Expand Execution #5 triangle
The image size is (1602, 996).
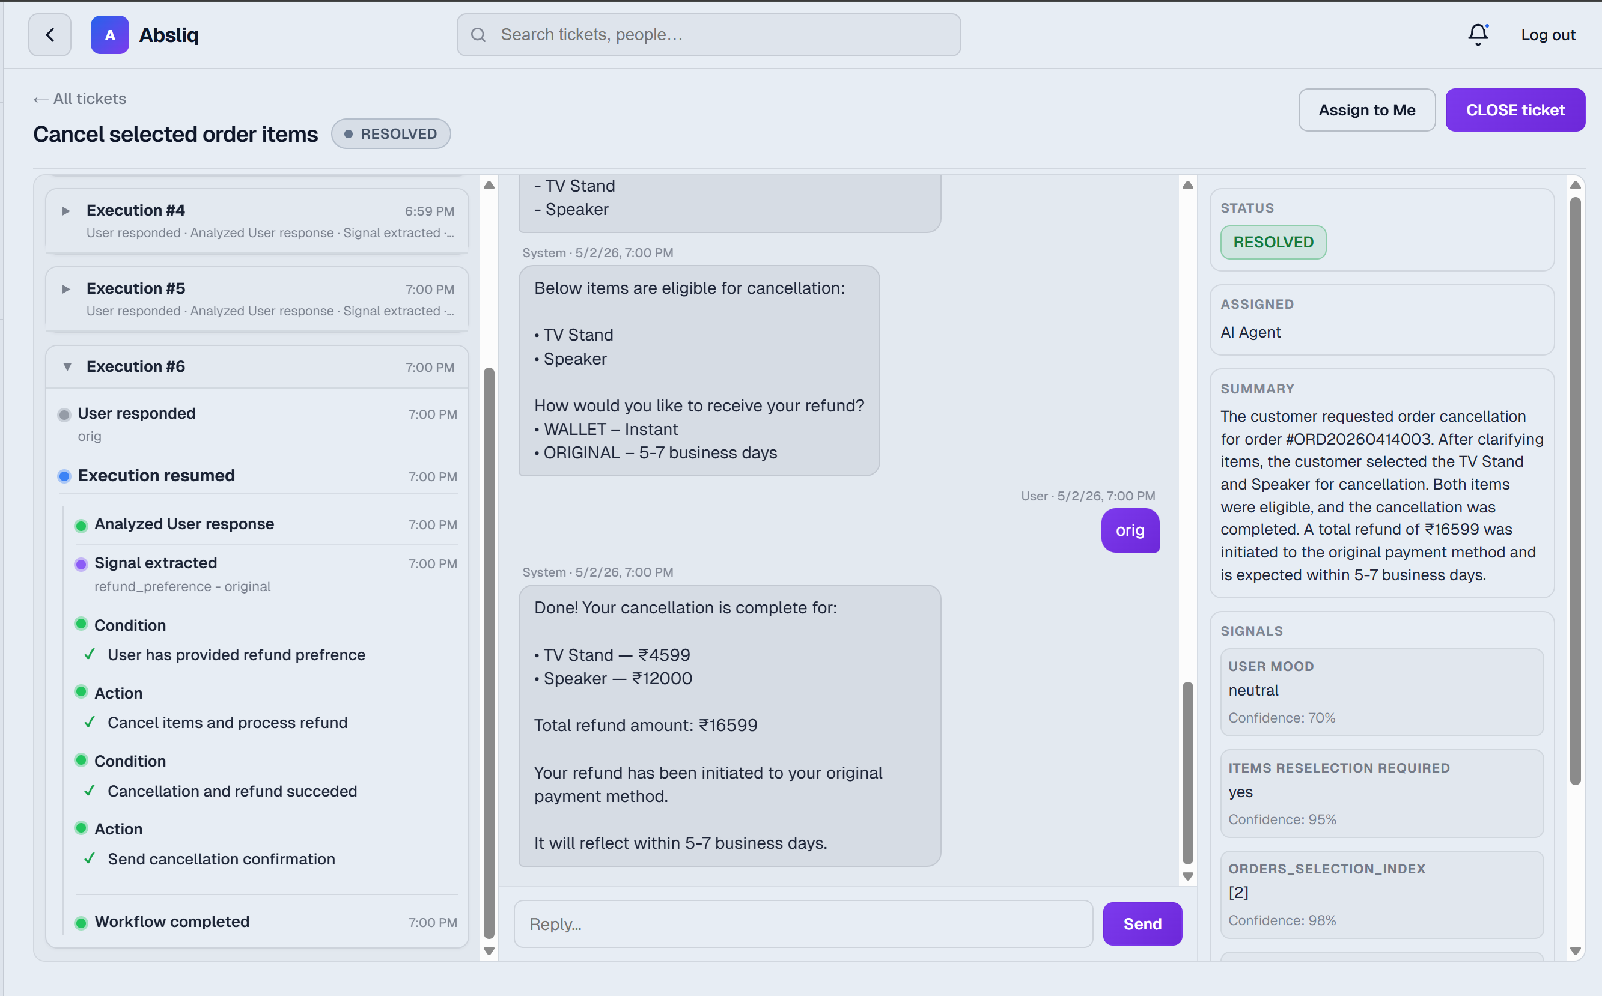click(66, 289)
